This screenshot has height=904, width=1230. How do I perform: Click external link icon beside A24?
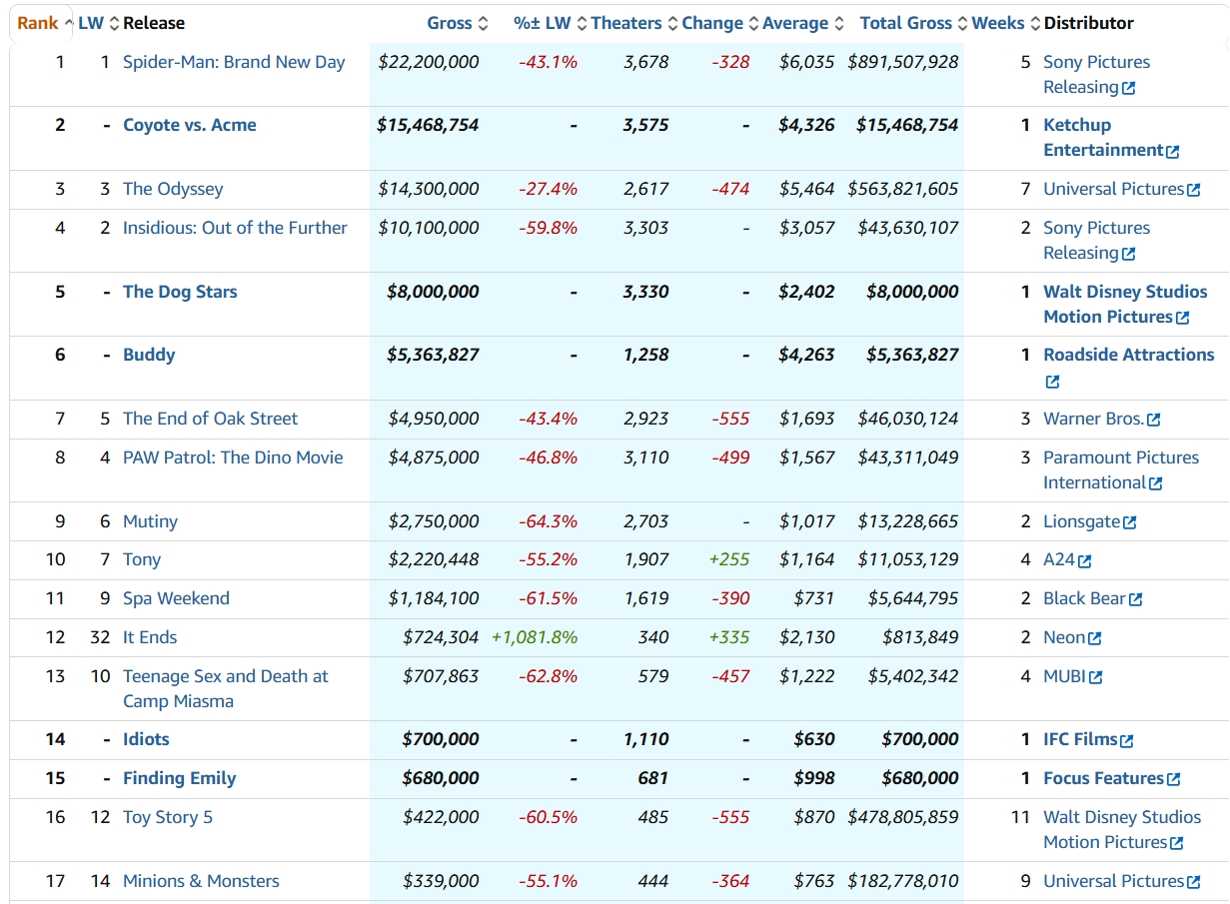pyautogui.click(x=1085, y=561)
